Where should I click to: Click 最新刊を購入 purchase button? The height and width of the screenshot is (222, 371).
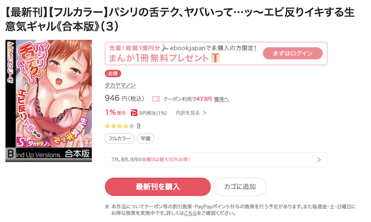(x=158, y=187)
